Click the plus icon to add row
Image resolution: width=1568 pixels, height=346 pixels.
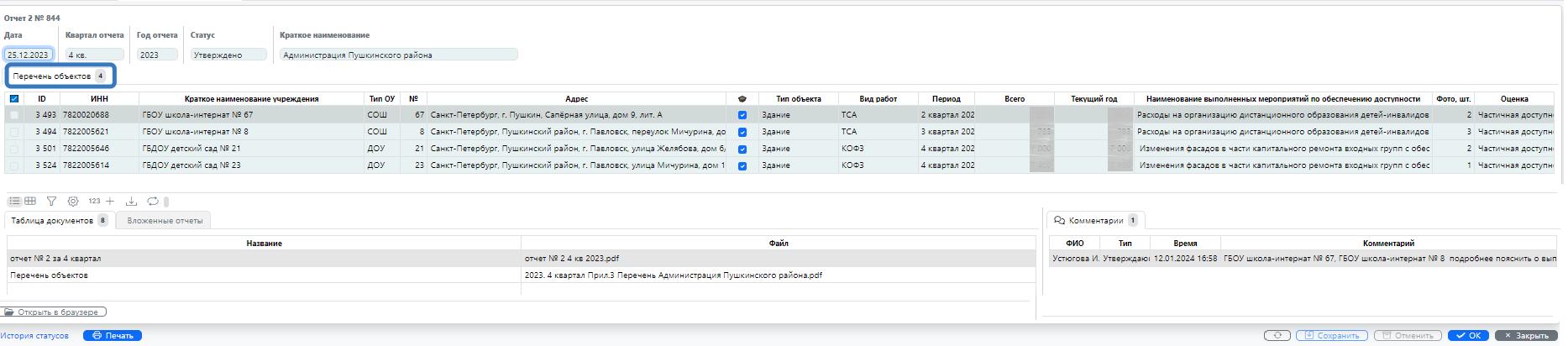pos(110,202)
